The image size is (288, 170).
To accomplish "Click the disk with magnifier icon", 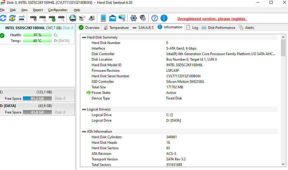I will coord(61,18).
